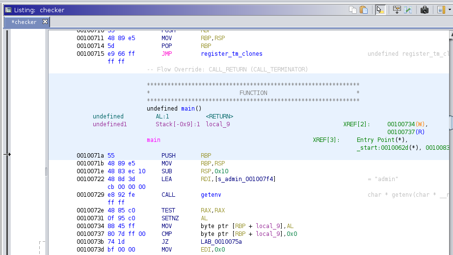Viewport: 453px width, 255px height.
Task: Click XREF[3]: header
Action: pyautogui.click(x=326, y=140)
